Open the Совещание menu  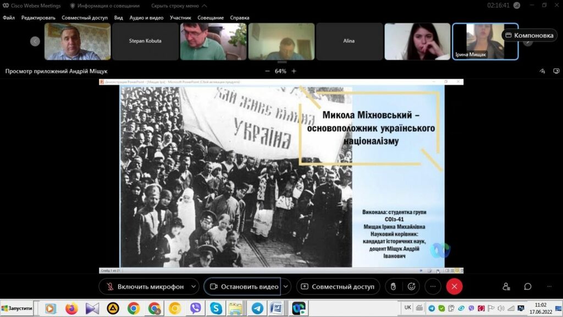212,18
